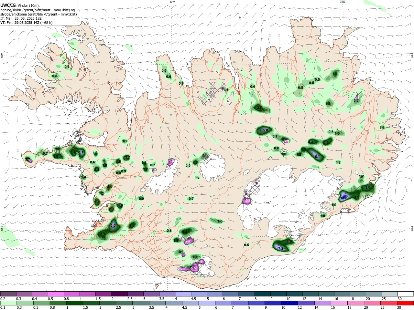Pick the dark teal top-row swatch labeled 8
Viewport: 414px width, 310px height.
point(263,294)
